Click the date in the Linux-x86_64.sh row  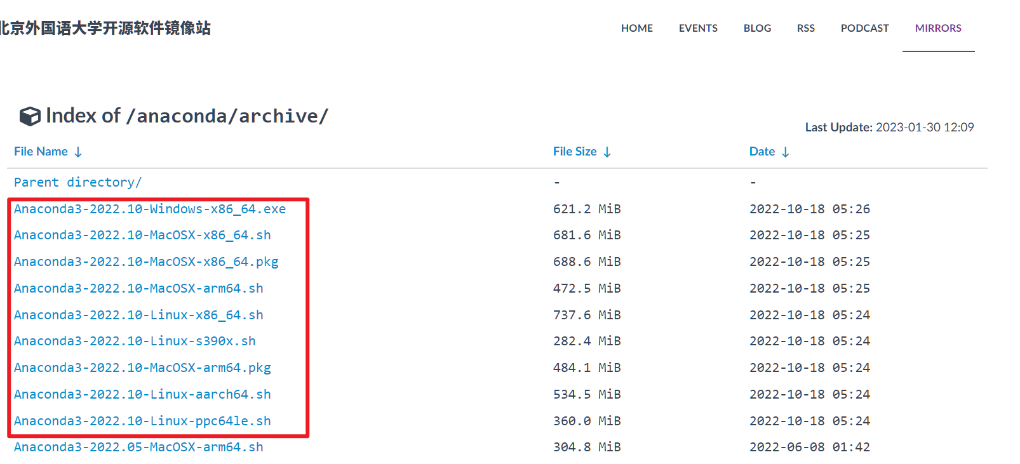(x=810, y=315)
